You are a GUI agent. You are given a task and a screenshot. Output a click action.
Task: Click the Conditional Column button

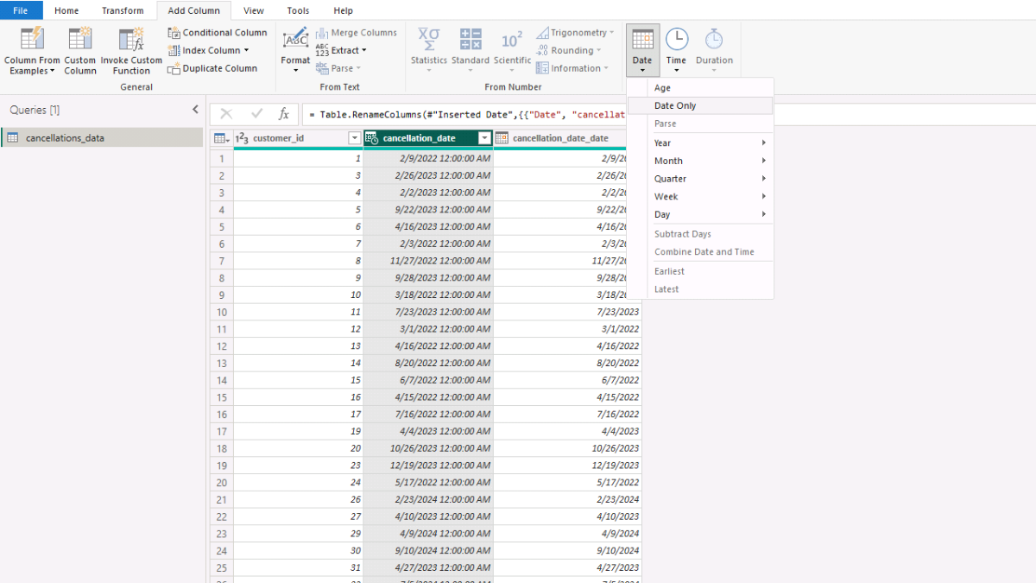[x=218, y=33]
